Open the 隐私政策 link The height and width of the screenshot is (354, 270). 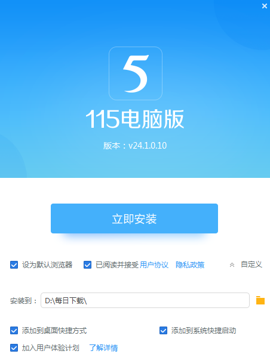point(190,265)
